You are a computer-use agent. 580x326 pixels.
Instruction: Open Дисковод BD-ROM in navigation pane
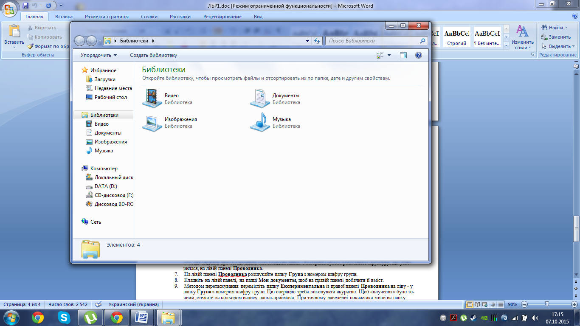coord(110,204)
